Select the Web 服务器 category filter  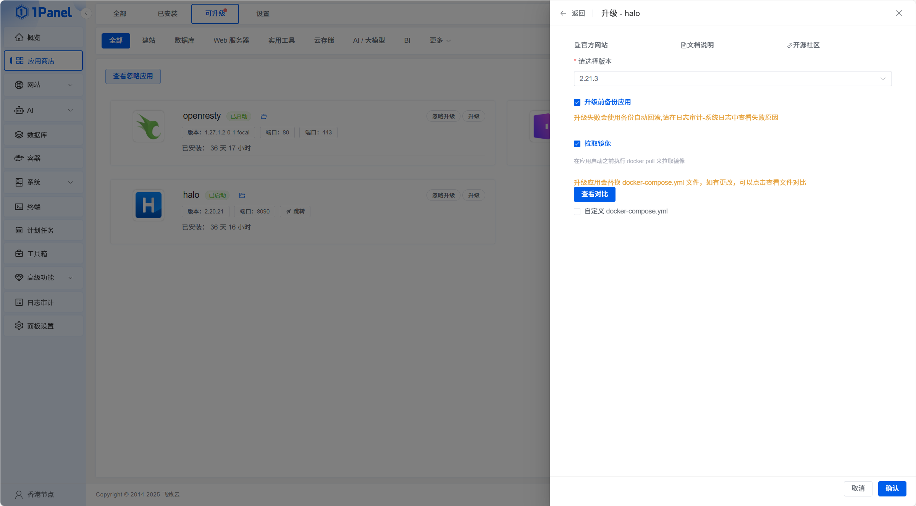click(x=231, y=40)
